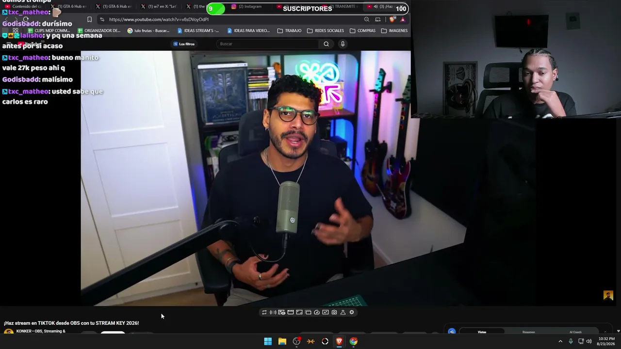
Task: Click the orange arrows app in the taskbar
Action: (x=311, y=342)
